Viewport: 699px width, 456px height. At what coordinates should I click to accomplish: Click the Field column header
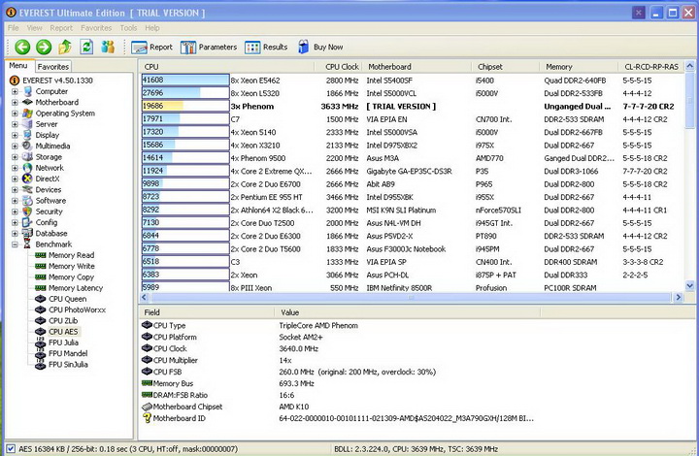pyautogui.click(x=208, y=312)
